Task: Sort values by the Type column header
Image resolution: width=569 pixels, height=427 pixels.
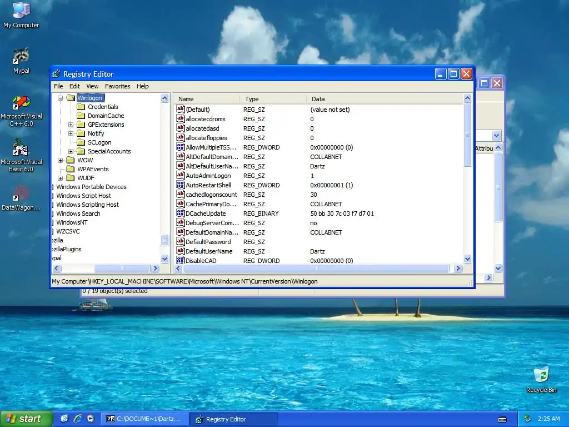Action: pyautogui.click(x=273, y=99)
